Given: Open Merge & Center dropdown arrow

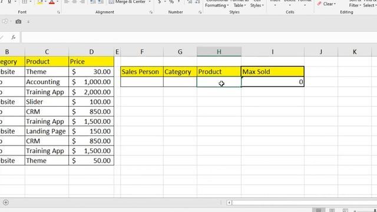Looking at the screenshot, I should 150,2.
